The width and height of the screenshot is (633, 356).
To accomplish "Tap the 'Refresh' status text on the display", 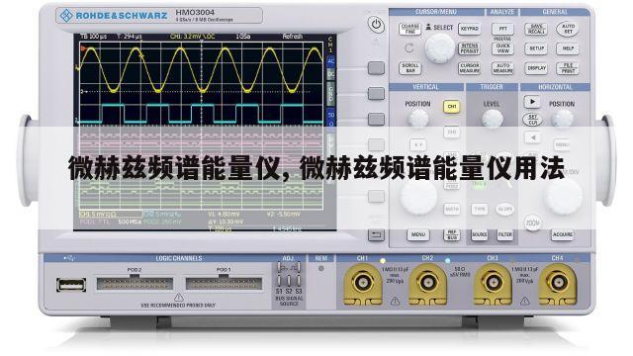I will click(293, 37).
